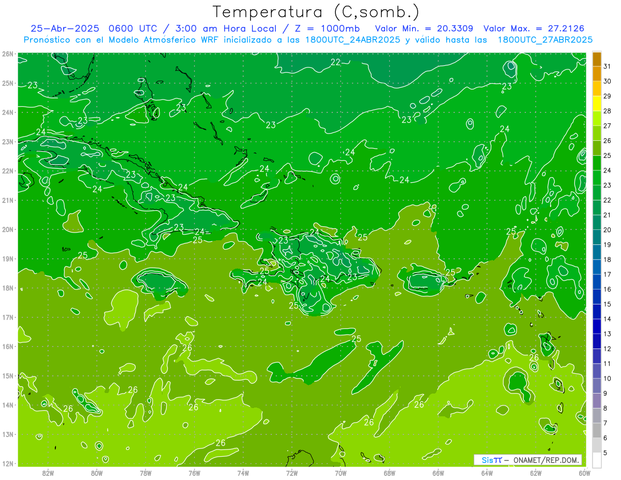Click the color scale label "27"
The height and width of the screenshot is (480, 621).
coord(608,126)
